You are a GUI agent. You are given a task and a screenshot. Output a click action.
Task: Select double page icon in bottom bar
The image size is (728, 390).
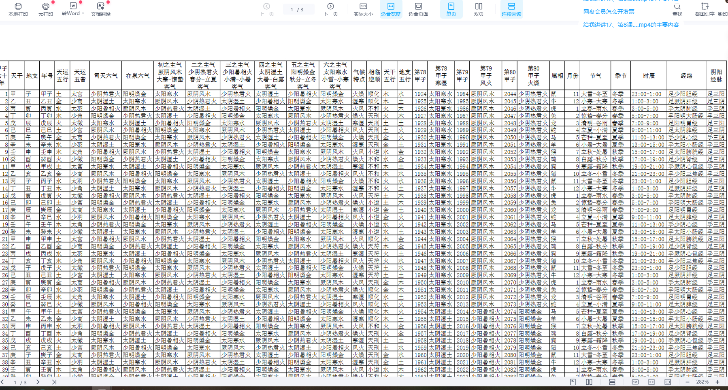click(x=589, y=382)
